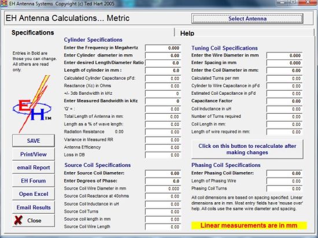The height and width of the screenshot is (238, 318).
Task: Click the Length of wire required field
Action: coord(284,132)
